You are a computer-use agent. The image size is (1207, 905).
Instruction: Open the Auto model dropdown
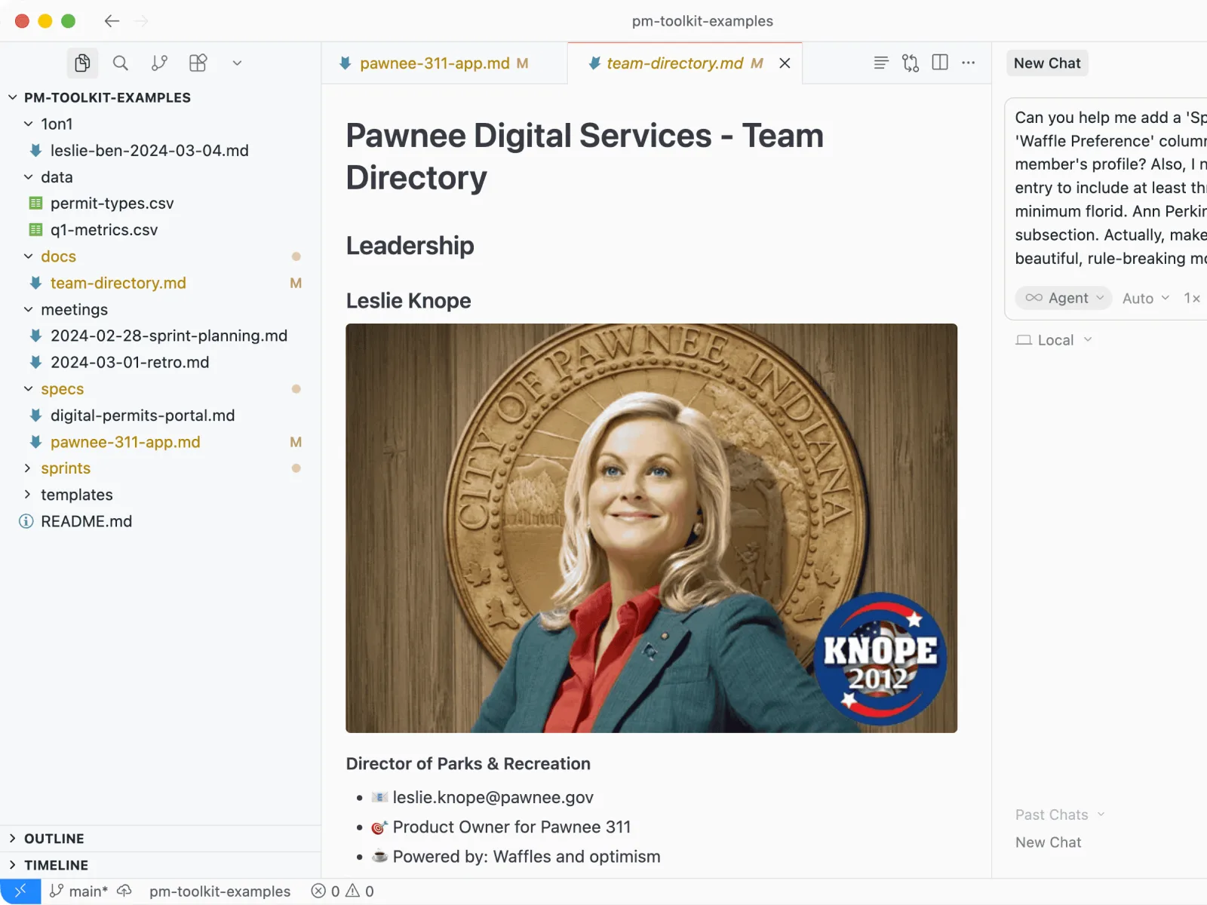(1146, 298)
